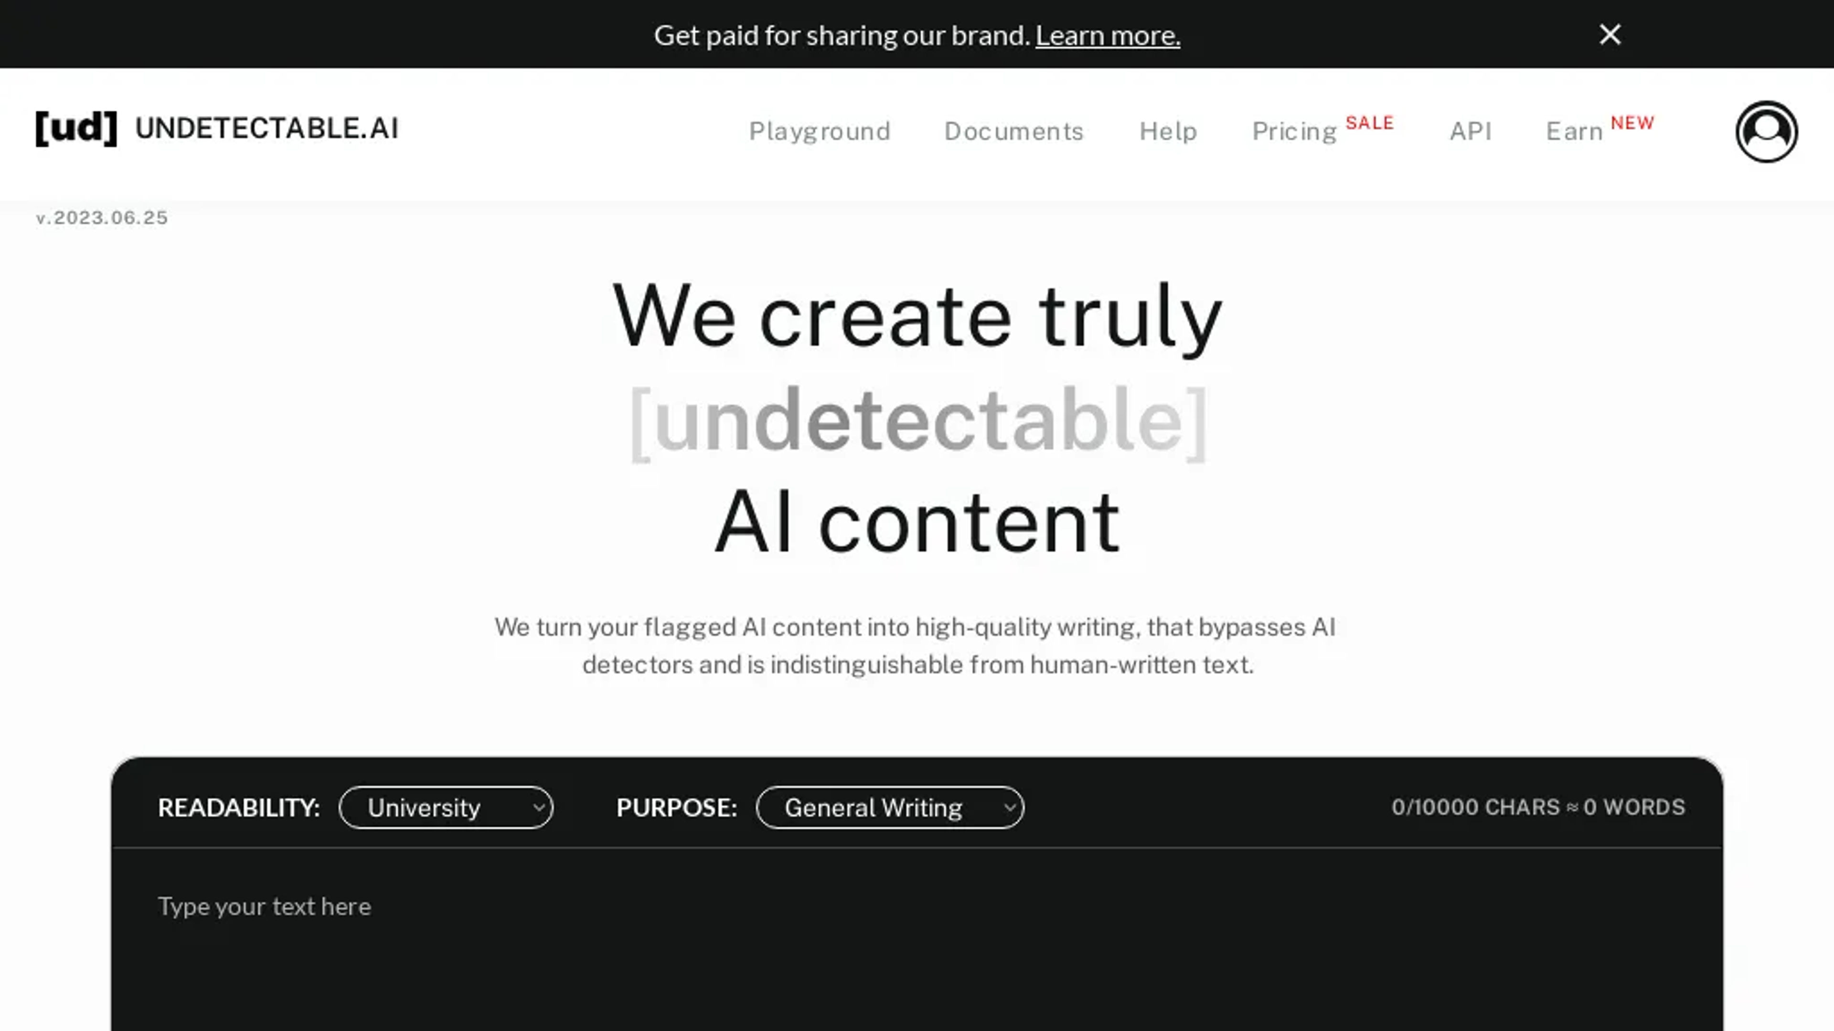Screen dimensions: 1834x1031
Task: Open the user account profile icon
Action: click(1767, 130)
